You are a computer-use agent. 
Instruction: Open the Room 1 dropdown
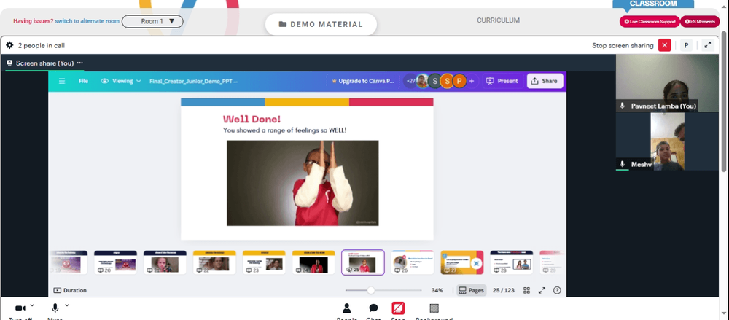click(x=152, y=21)
